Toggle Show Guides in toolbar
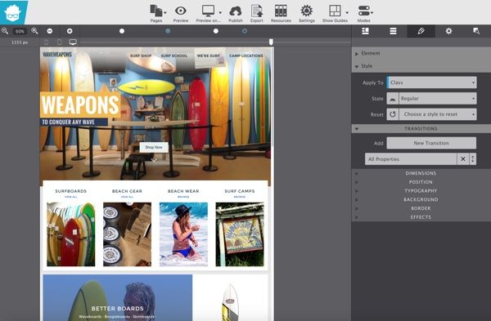The height and width of the screenshot is (321, 491). (x=335, y=11)
